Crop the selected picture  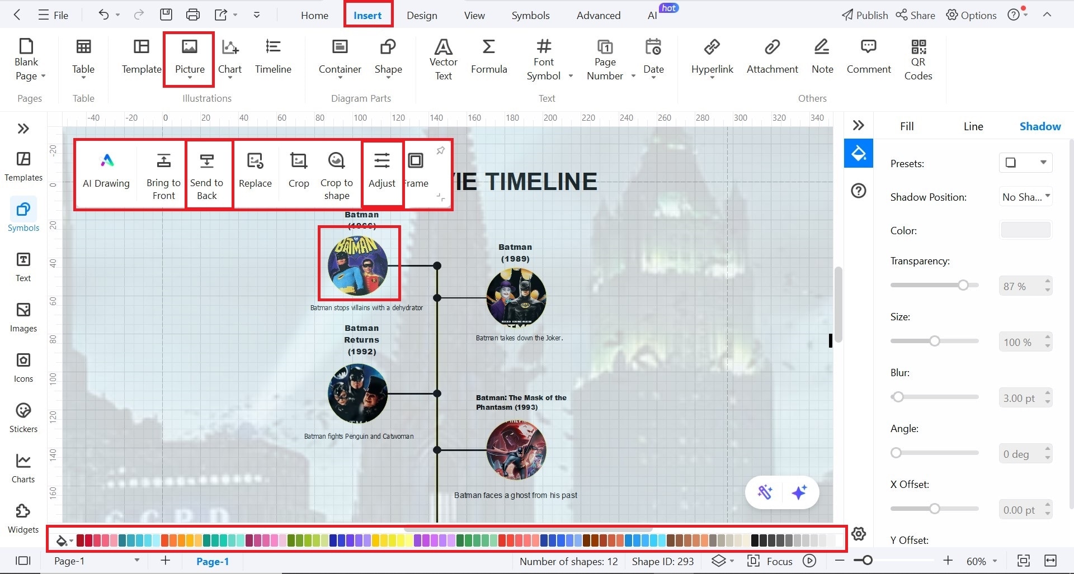point(299,171)
